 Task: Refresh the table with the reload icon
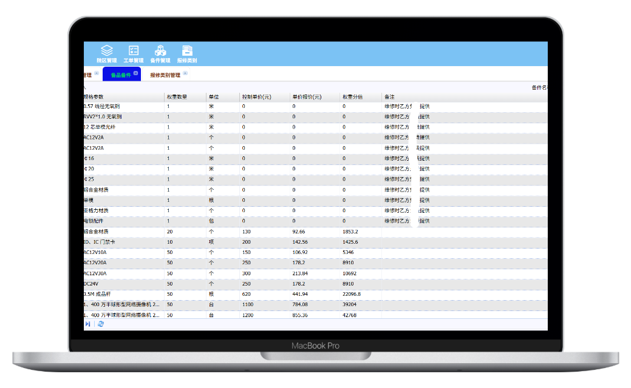coord(101,324)
